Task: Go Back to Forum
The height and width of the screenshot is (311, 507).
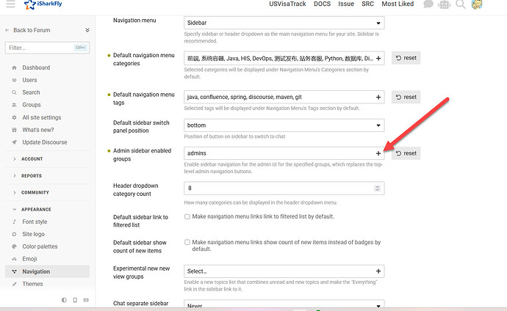Action: [32, 30]
